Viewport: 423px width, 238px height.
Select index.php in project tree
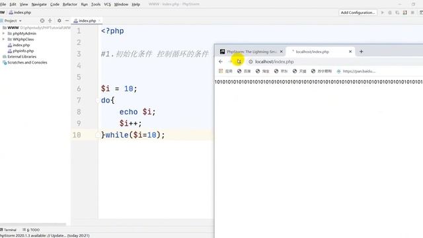[x=21, y=45]
